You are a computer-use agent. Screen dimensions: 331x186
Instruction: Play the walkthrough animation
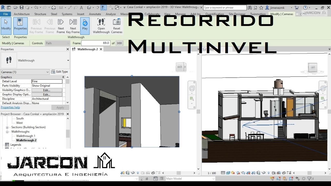(85, 26)
